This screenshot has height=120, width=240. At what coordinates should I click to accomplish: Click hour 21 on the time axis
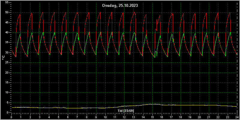point(209,117)
